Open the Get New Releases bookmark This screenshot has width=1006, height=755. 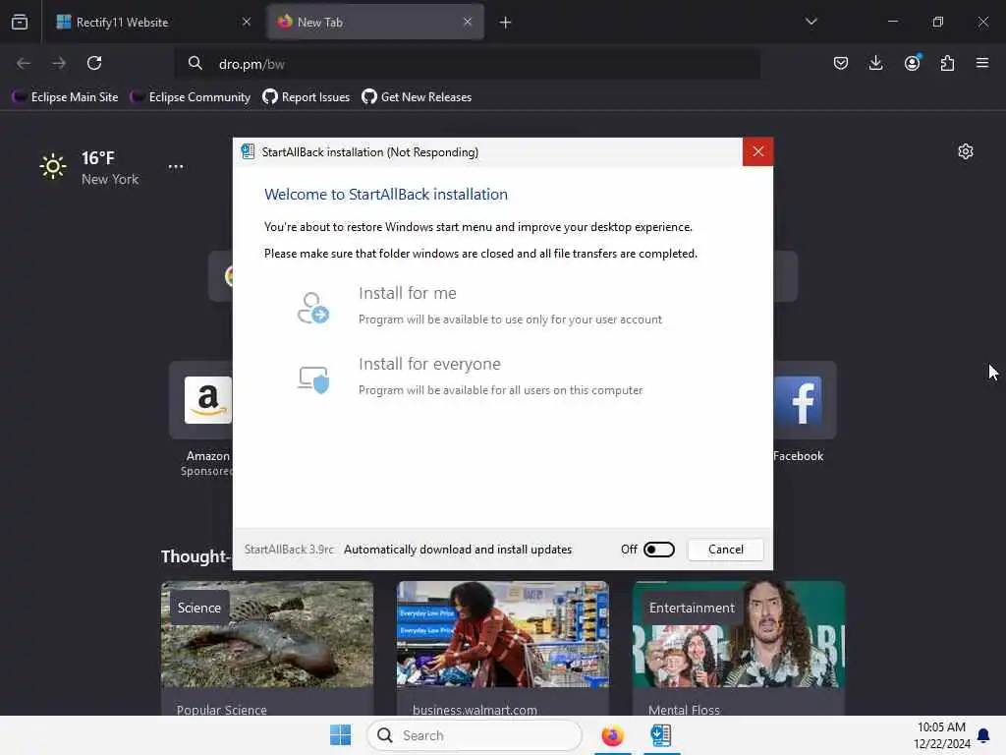point(417,97)
